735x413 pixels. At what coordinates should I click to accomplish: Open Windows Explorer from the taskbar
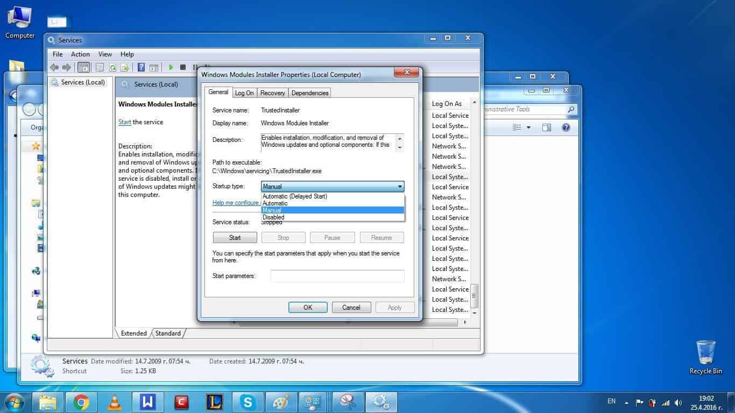48,402
